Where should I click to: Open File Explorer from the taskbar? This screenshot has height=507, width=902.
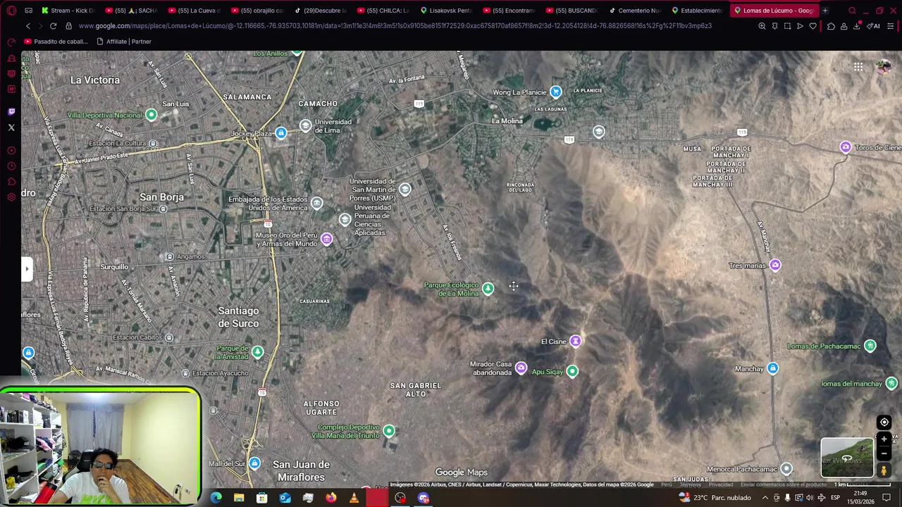(x=239, y=498)
